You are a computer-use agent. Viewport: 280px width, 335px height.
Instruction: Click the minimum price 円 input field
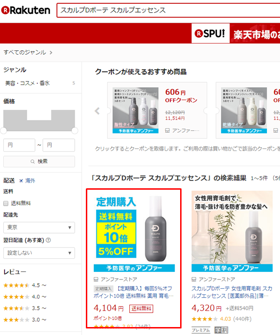tap(19, 145)
